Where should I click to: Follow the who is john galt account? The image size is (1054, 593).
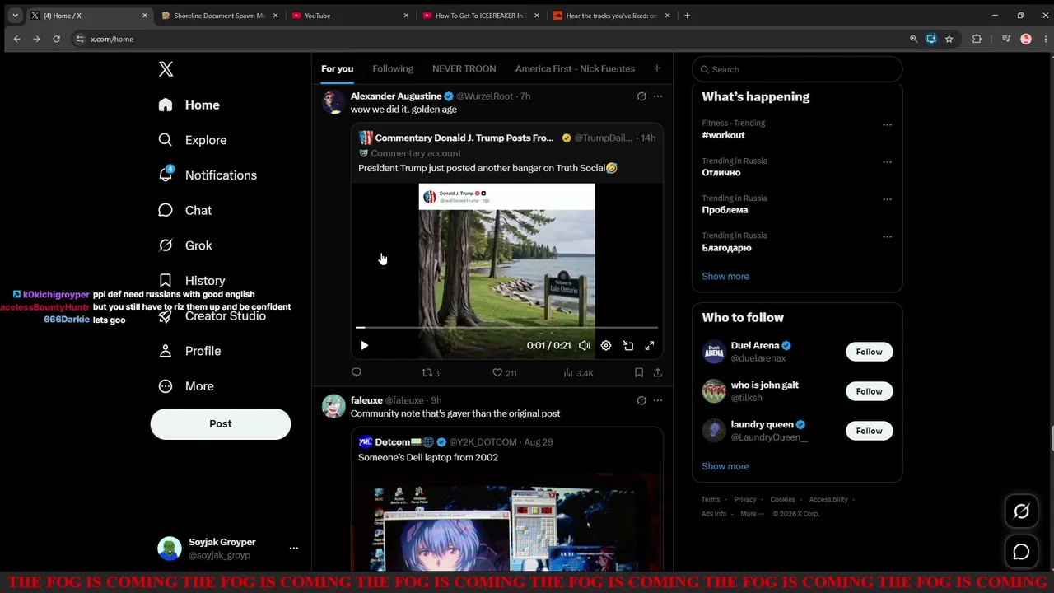[869, 391]
